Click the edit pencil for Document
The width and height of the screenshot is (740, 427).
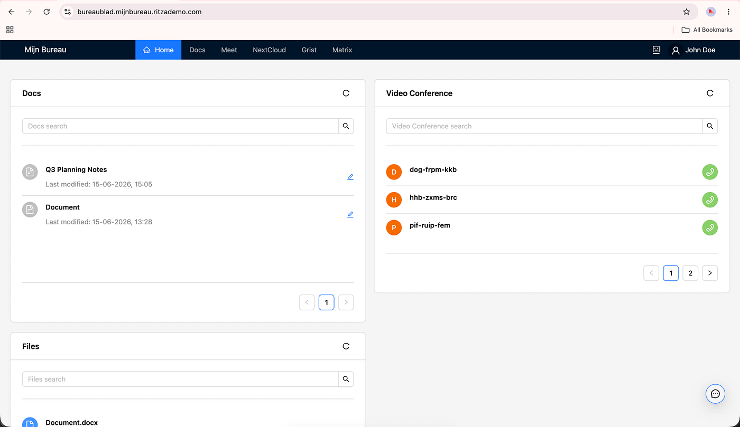click(350, 214)
